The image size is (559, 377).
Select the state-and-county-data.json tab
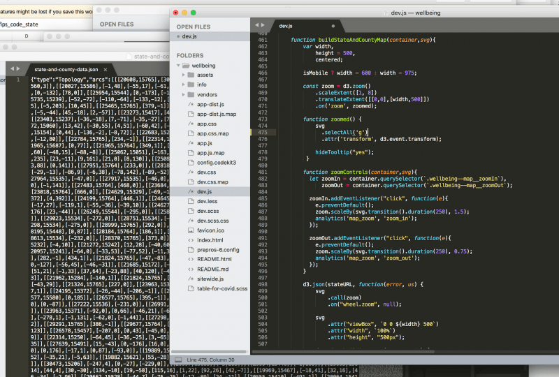[66, 70]
